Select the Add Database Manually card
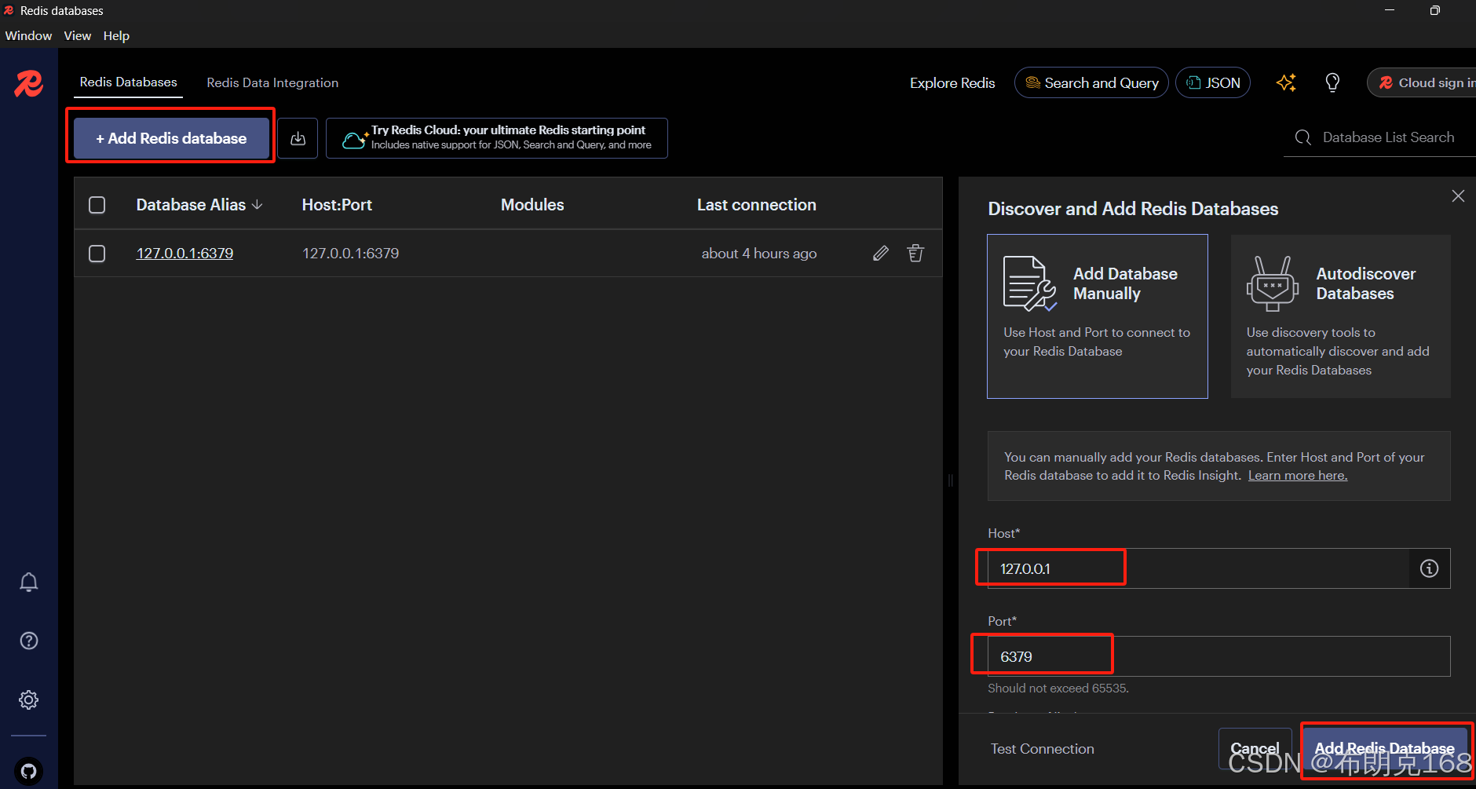 click(1097, 316)
